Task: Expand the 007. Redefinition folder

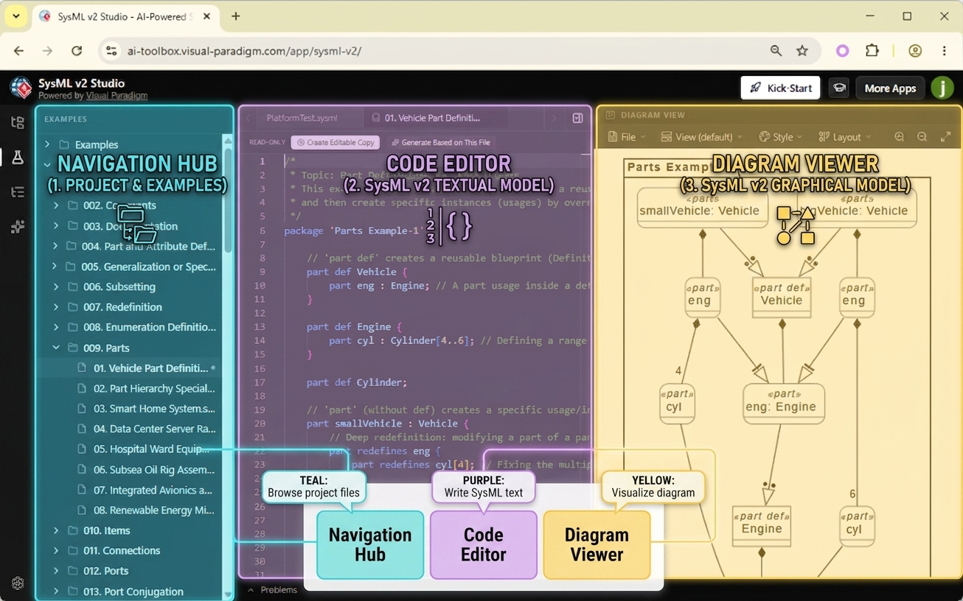Action: [x=56, y=307]
